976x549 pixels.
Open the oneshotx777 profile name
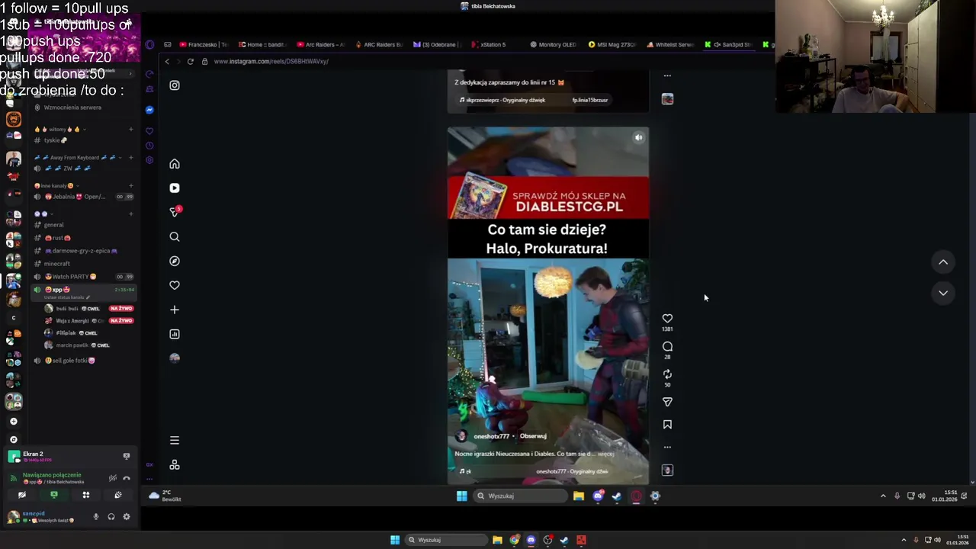pos(491,436)
